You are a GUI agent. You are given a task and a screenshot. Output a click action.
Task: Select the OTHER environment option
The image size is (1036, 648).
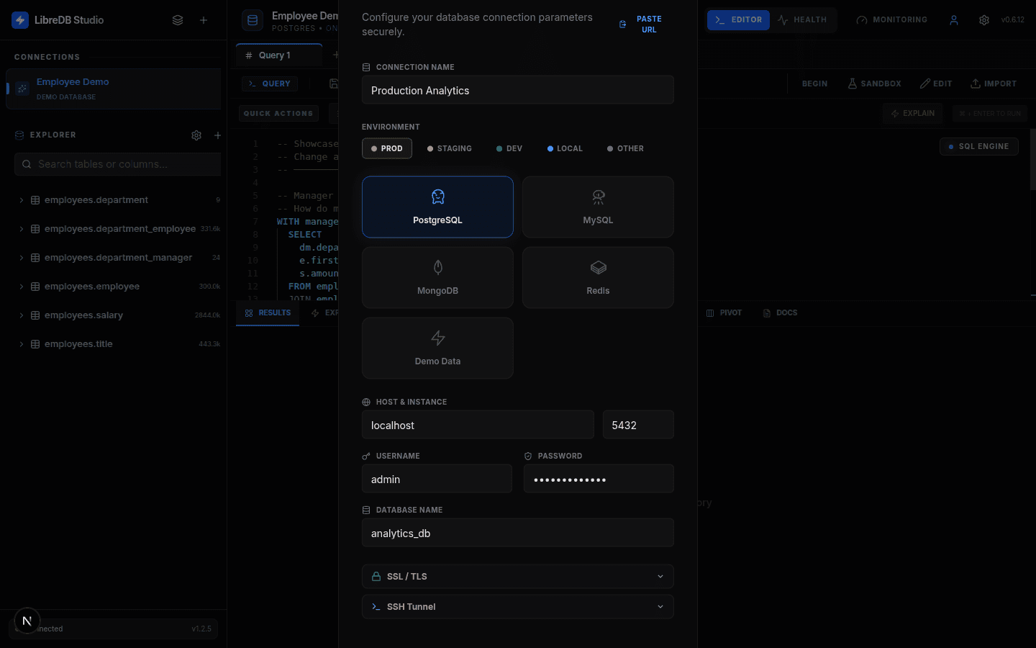[626, 148]
